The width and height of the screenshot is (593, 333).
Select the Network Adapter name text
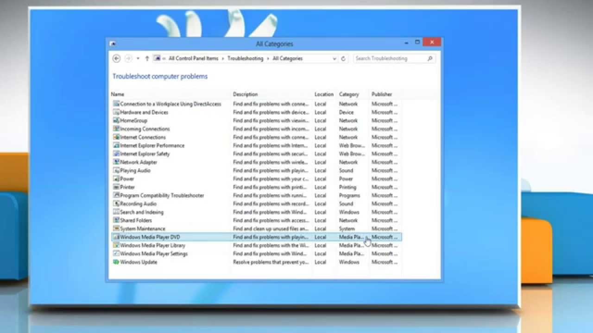tap(139, 162)
